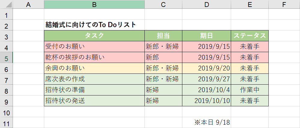Image resolution: width=300 pixels, height=128 pixels.
Task: Select the 乾杯の挨拶のお願い cell
Action: click(x=94, y=57)
